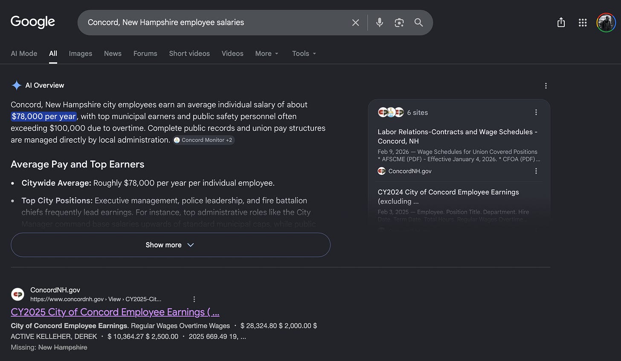The width and height of the screenshot is (621, 361).
Task: Click the ConcordNH.gov result favicon
Action: pos(17,294)
